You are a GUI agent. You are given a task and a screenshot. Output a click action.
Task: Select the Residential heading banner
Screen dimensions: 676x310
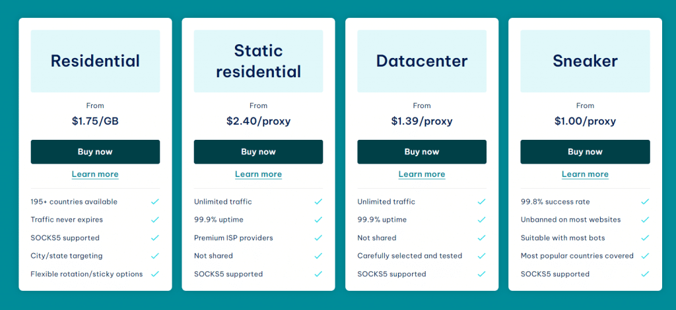[x=95, y=61]
